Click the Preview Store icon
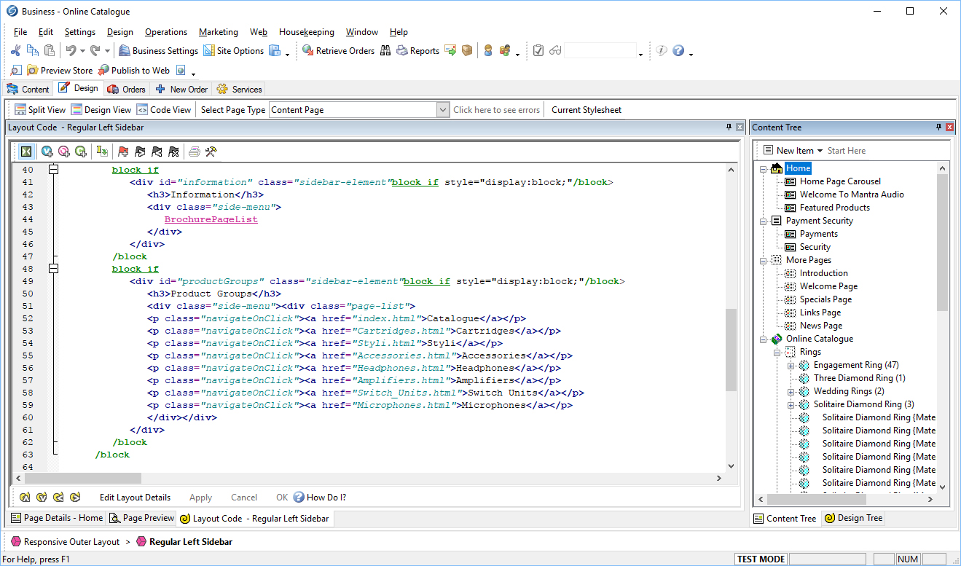Image resolution: width=961 pixels, height=566 pixels. pos(33,71)
